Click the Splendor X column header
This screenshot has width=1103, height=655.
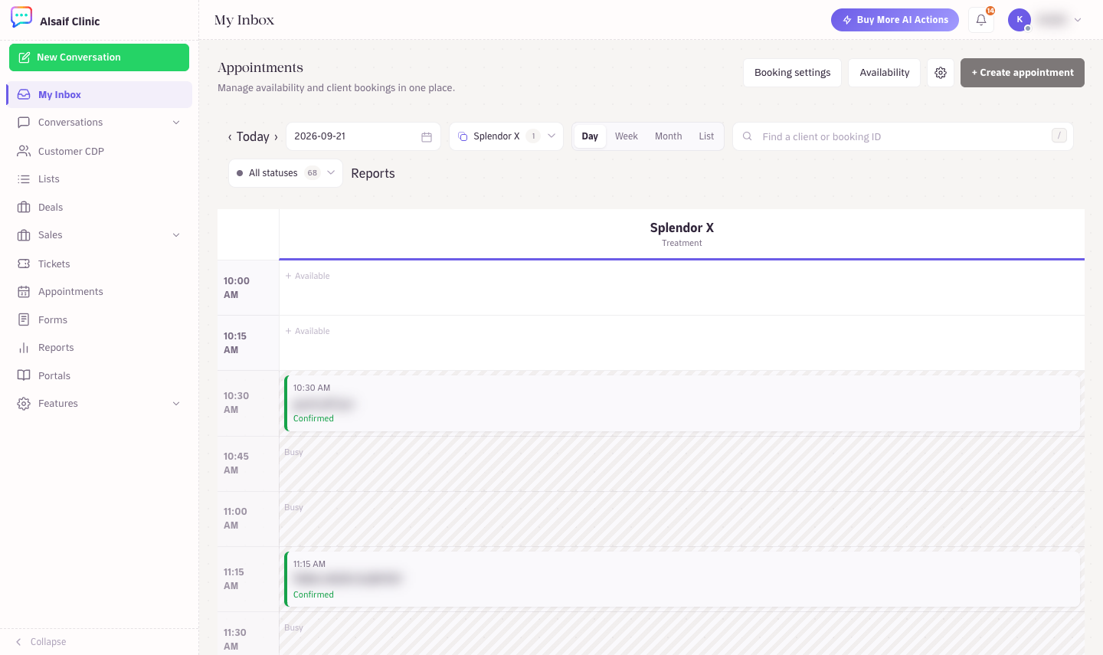click(682, 234)
